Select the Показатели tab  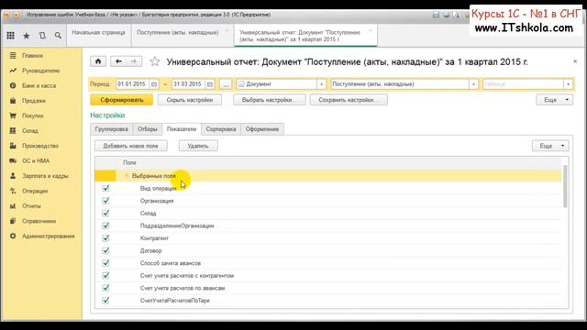(182, 129)
